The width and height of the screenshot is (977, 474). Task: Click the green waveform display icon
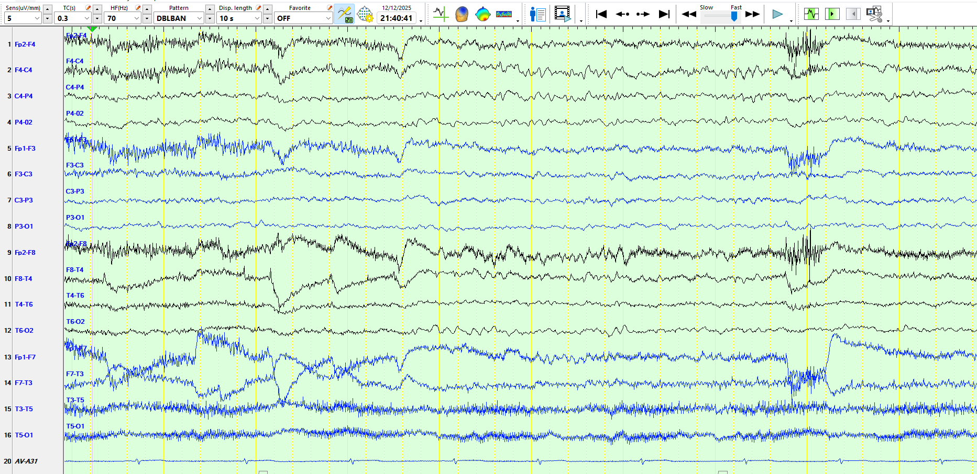click(811, 14)
